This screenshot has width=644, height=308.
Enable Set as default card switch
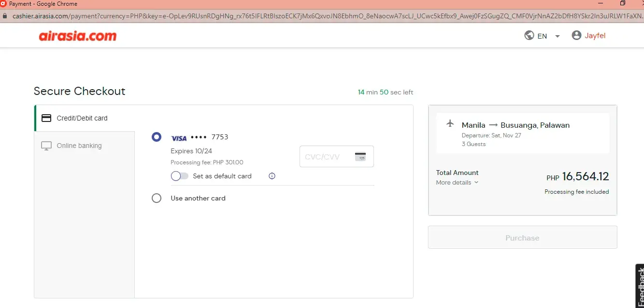point(179,176)
